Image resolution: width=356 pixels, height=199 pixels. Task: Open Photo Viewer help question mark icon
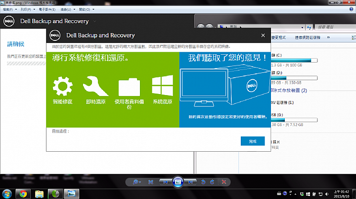tap(351, 9)
